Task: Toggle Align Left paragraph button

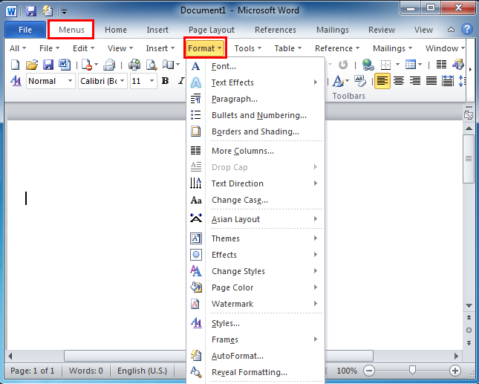Action: click(382, 81)
